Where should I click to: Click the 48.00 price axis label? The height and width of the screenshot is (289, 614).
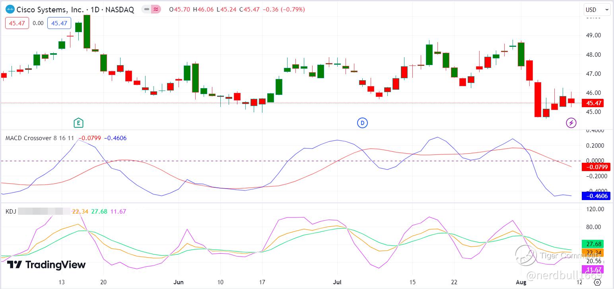593,55
